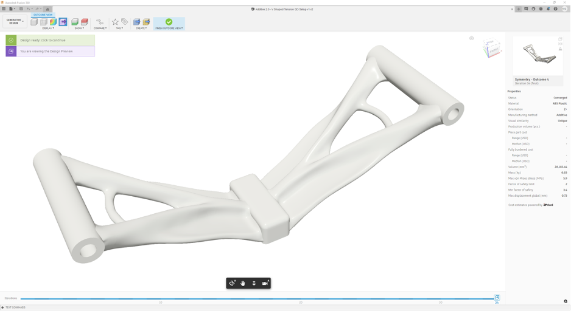This screenshot has height=311, width=571.
Task: Click the camera view icon in navigation bar
Action: pyautogui.click(x=265, y=284)
